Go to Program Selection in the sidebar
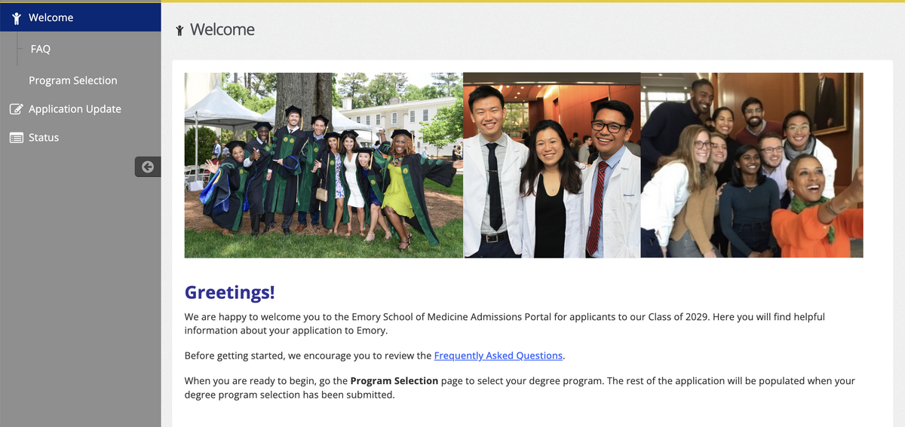This screenshot has height=427, width=905. tap(73, 81)
